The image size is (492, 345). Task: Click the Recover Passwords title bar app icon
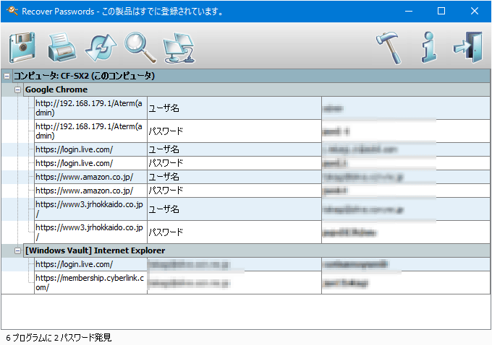(12, 11)
